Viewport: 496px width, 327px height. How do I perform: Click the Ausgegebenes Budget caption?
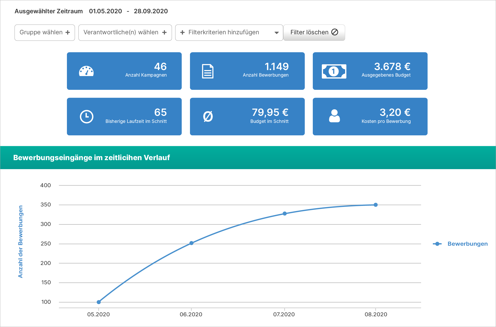coord(386,75)
